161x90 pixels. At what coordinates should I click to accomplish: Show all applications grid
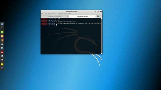coord(2,68)
